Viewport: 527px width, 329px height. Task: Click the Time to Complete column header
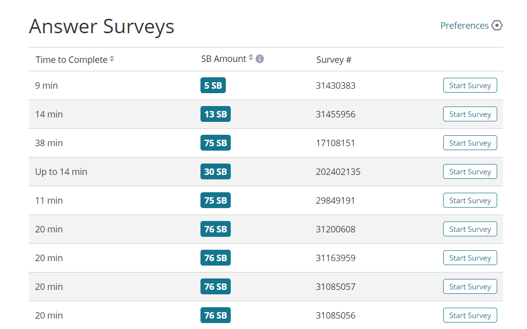pyautogui.click(x=71, y=60)
